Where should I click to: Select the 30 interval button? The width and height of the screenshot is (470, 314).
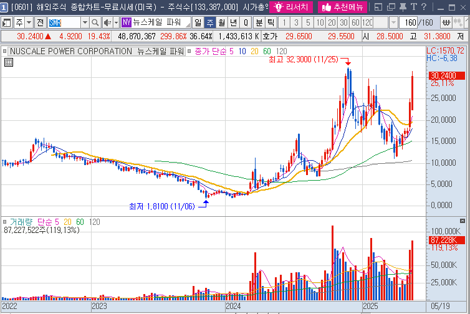point(344,22)
